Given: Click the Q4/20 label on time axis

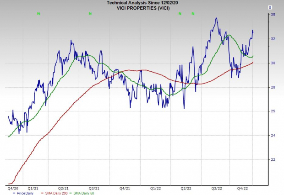Looking at the screenshot, I should [13, 187].
